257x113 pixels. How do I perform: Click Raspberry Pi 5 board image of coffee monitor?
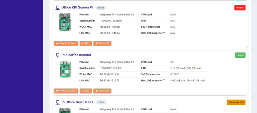pos(66,69)
